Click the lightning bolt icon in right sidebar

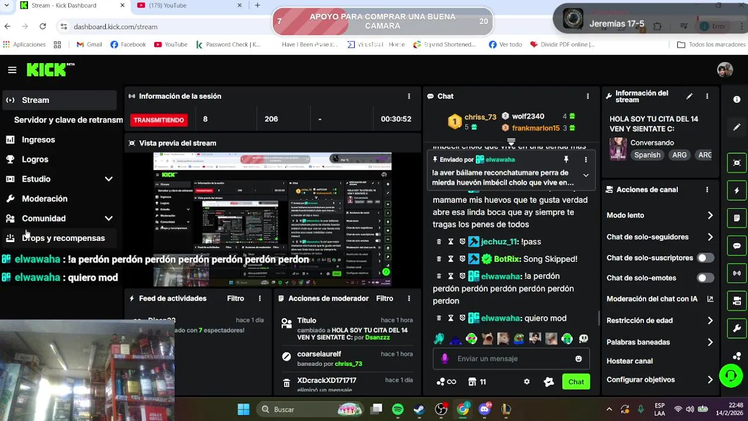737,191
